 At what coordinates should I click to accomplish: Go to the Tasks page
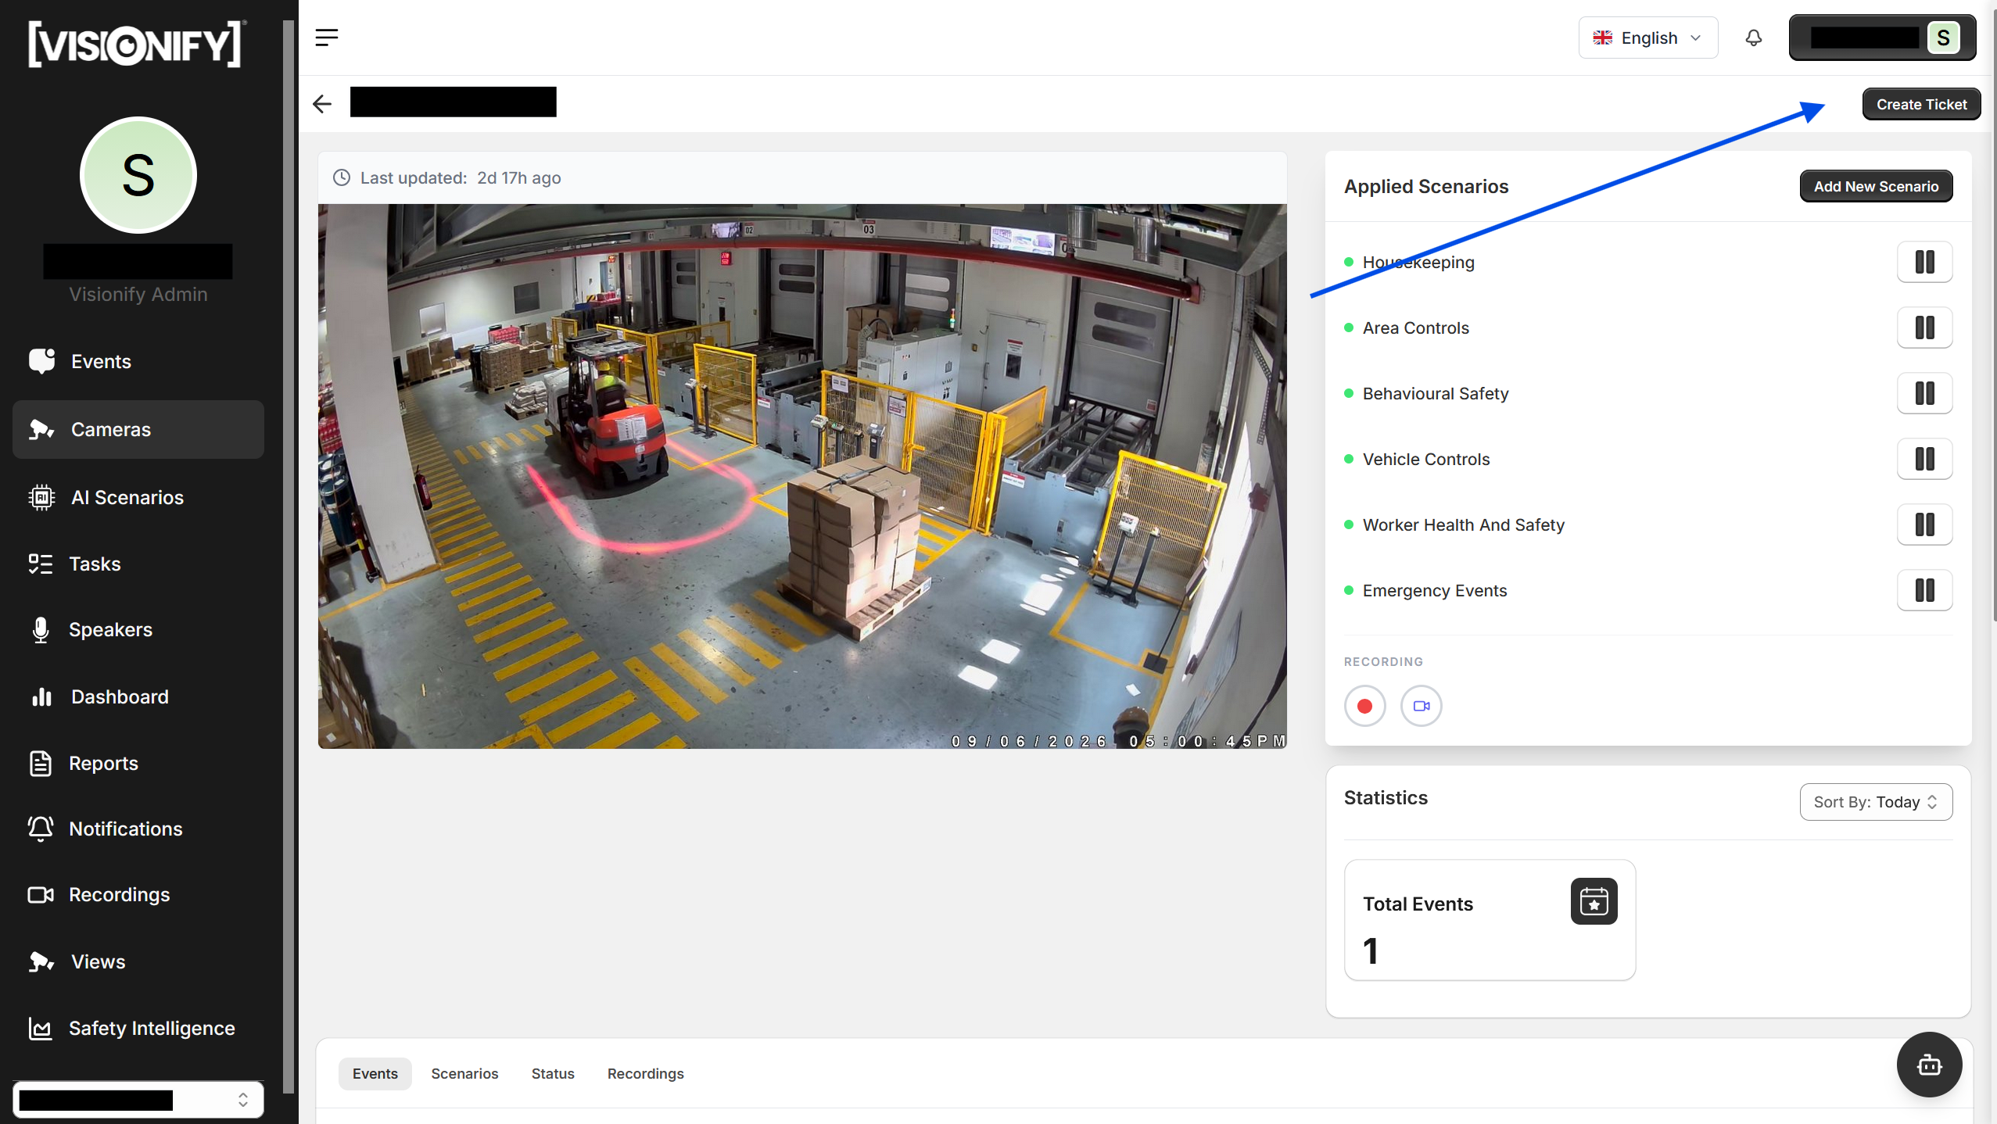tap(138, 564)
